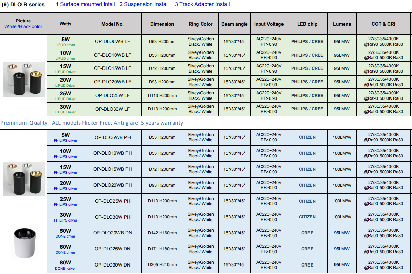
Task: Click the '(9) DLO-B series' title
Action: click(23, 5)
